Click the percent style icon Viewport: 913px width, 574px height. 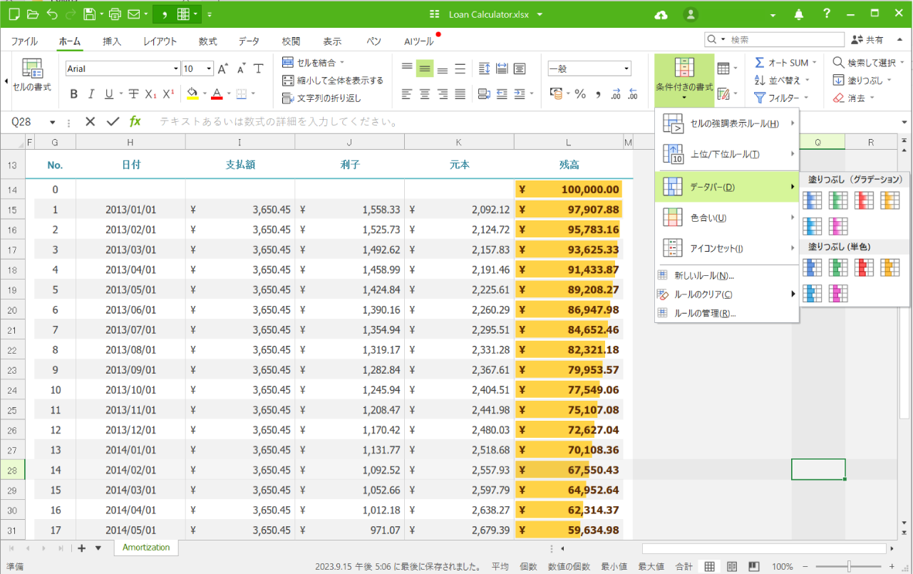580,94
